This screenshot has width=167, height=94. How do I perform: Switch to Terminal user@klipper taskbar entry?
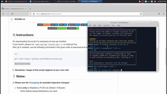coord(90,1)
